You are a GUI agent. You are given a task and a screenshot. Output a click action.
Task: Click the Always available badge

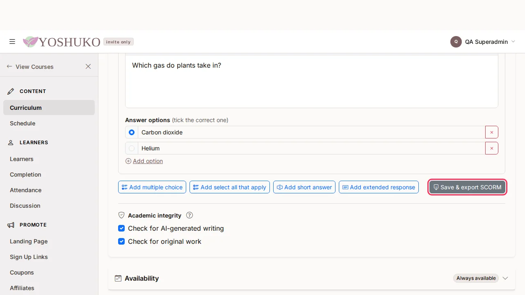pyautogui.click(x=476, y=278)
